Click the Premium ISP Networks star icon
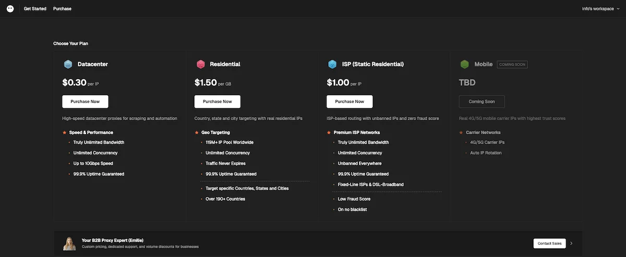626x257 pixels. [x=329, y=133]
